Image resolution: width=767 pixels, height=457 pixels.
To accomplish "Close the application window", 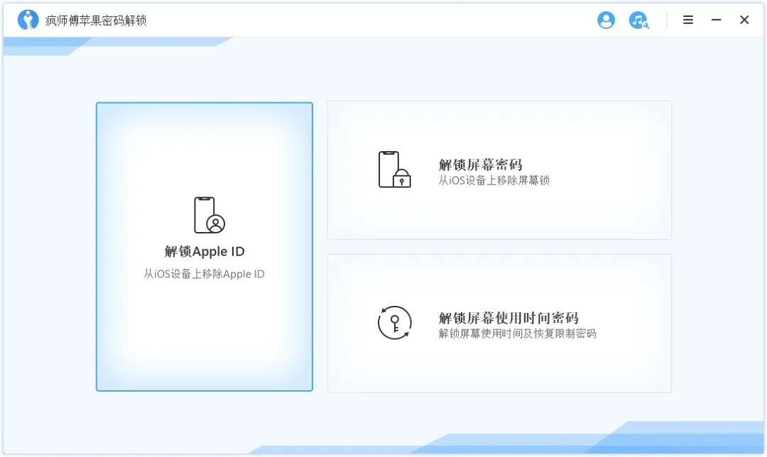I will [x=744, y=20].
